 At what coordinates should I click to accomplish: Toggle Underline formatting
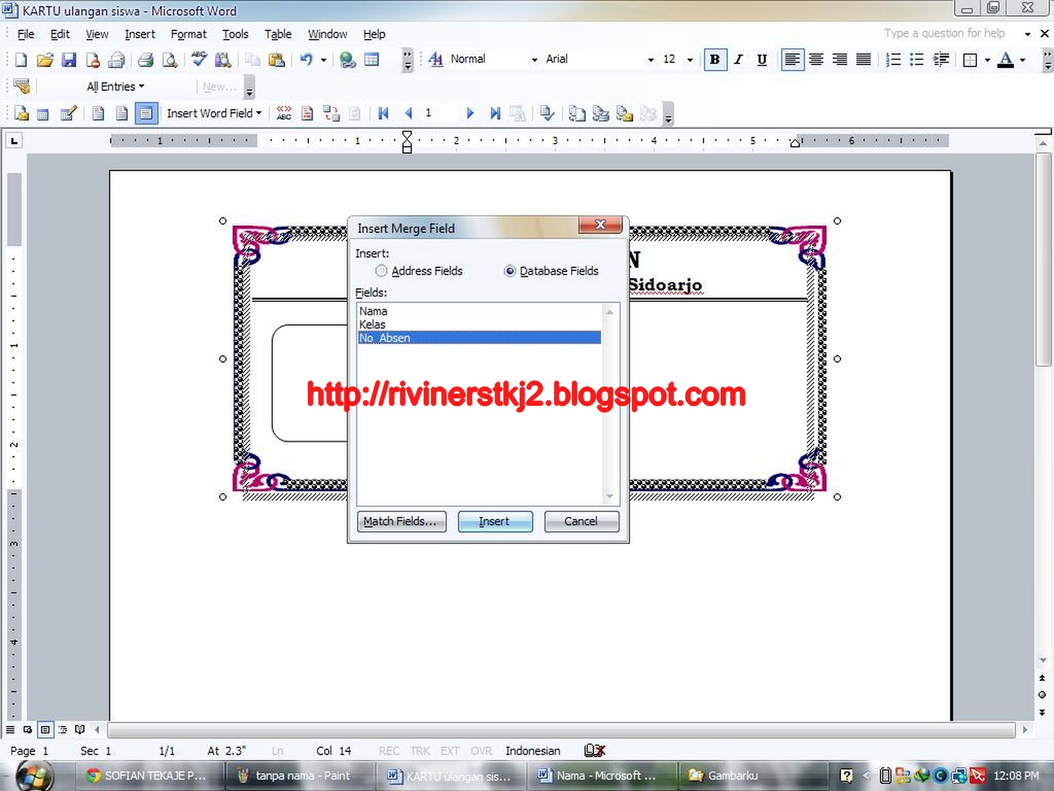[762, 60]
